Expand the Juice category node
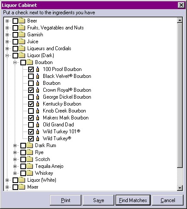Image resolution: width=187 pixels, height=209 pixels. point(7,42)
